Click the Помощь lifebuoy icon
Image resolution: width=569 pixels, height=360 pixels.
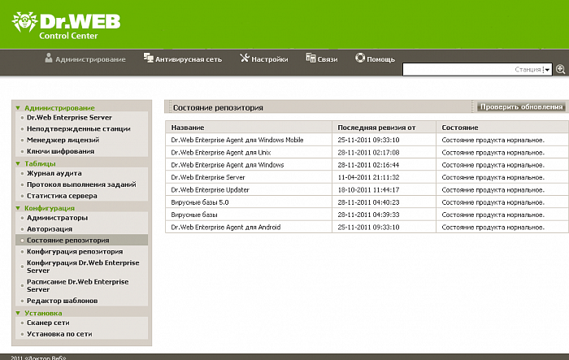click(x=360, y=59)
